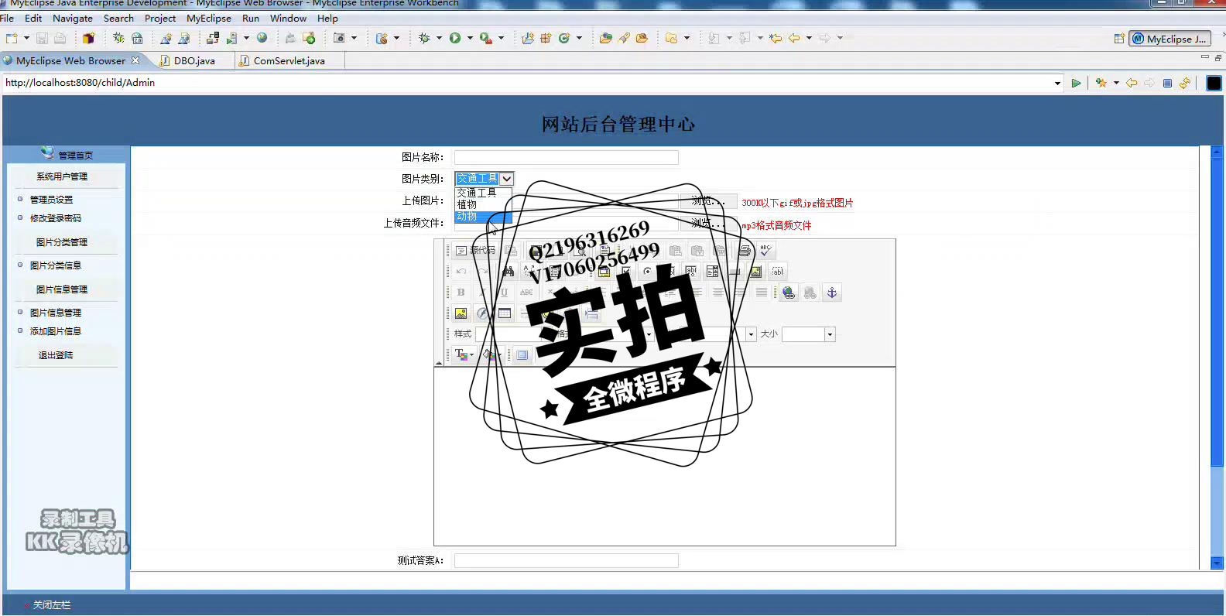
Task: Click the spell check ABC icon in editor
Action: coord(765,250)
